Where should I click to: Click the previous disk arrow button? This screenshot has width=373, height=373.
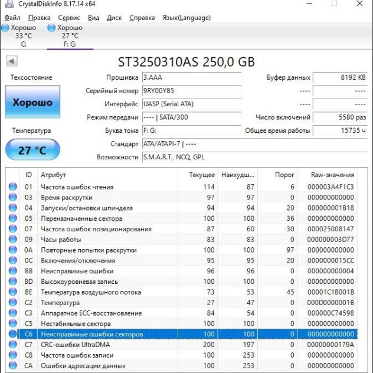12,61
